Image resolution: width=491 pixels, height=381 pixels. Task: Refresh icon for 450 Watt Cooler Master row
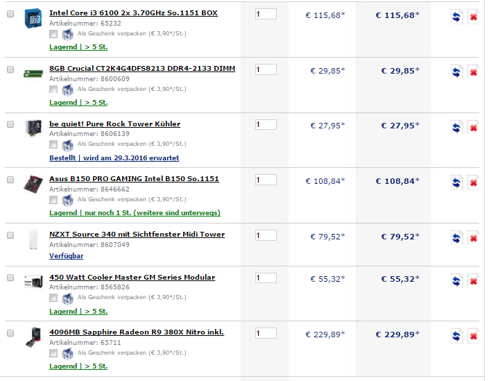456,281
